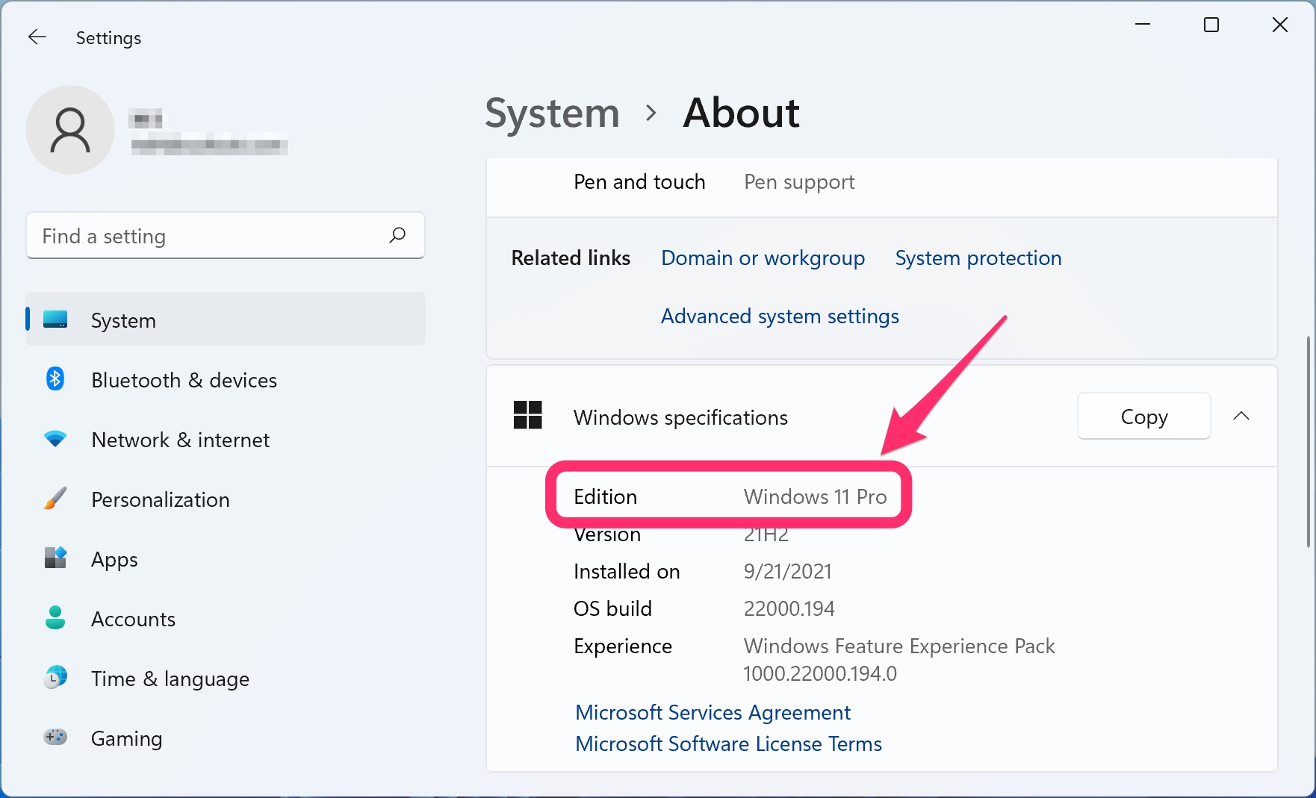Click the Network wifi icon
Screen dimensions: 1316x798
(55, 439)
